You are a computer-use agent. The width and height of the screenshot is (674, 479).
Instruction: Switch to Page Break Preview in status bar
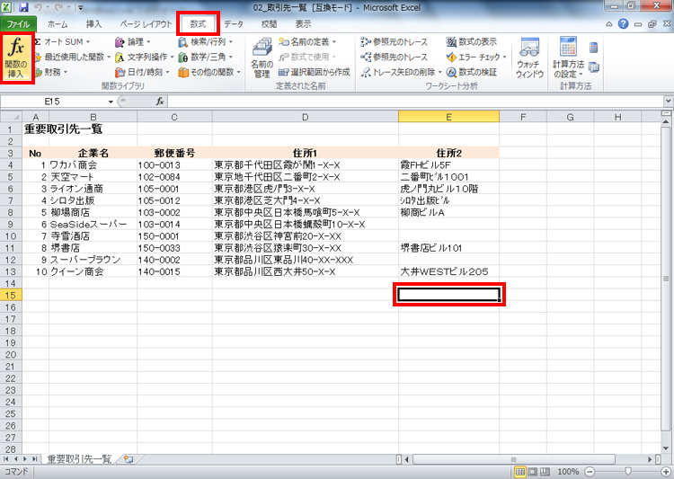pyautogui.click(x=545, y=472)
